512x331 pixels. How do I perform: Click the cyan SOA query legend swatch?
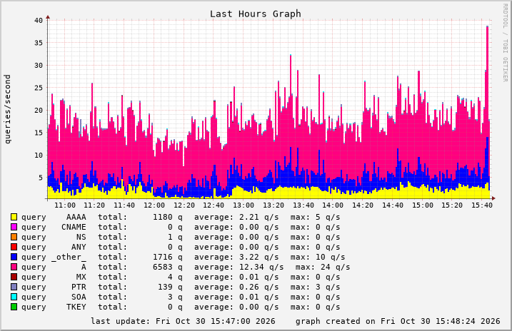(x=14, y=297)
